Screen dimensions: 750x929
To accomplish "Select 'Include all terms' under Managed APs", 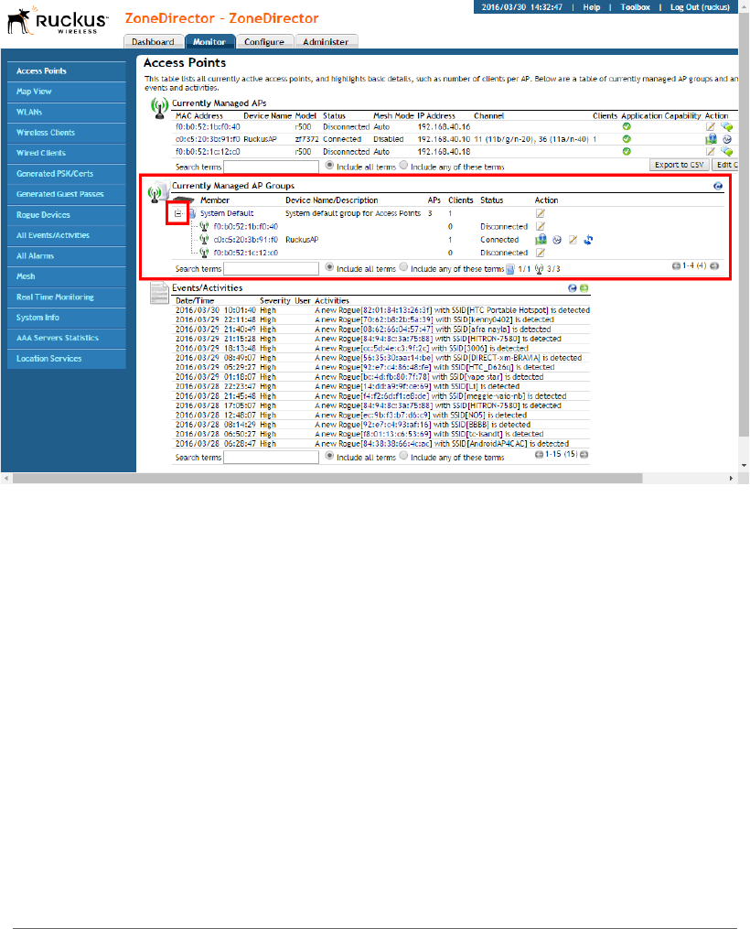I will [x=329, y=166].
